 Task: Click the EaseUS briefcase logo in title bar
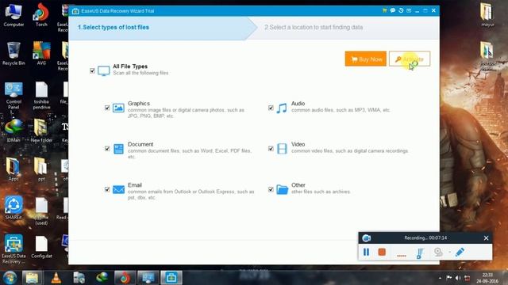coord(75,11)
